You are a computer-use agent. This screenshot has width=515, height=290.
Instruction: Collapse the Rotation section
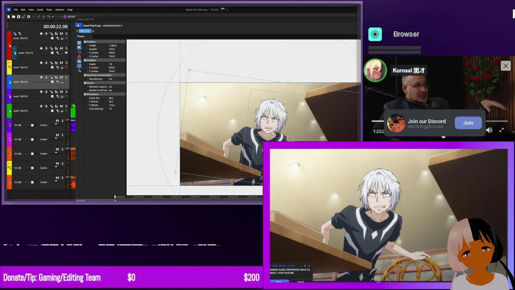(85, 60)
